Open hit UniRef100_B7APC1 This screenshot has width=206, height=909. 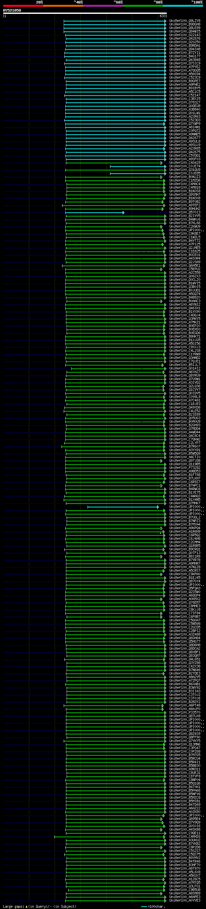[x=185, y=486]
